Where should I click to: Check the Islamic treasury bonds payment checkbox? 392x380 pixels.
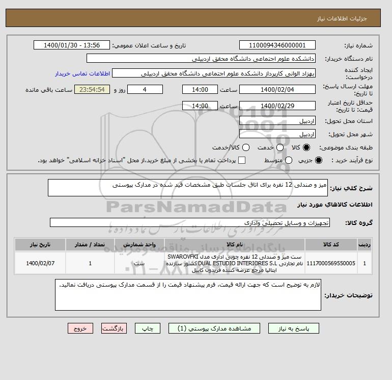[x=242, y=160]
